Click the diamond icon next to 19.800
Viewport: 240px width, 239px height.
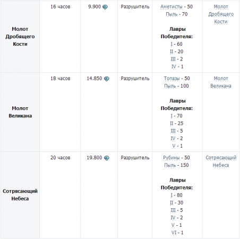[107, 158]
